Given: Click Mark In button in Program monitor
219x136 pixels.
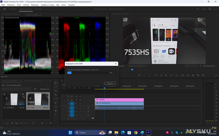Looking at the screenshot, I should coord(145,75).
